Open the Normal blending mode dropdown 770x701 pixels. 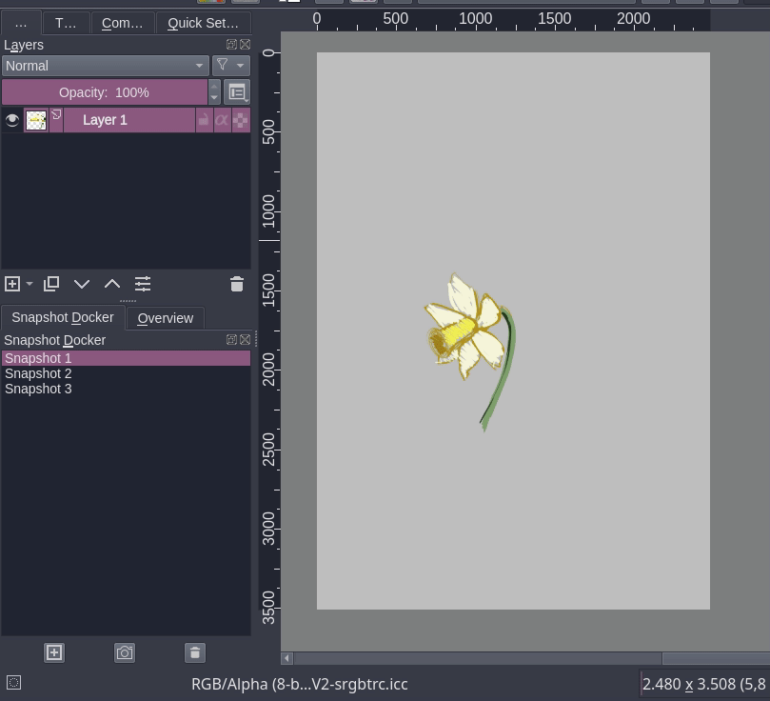click(105, 66)
